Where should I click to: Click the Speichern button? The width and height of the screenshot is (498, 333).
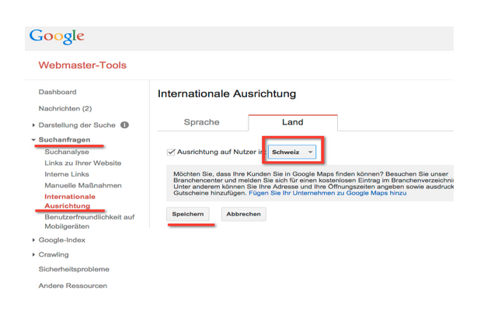tap(188, 214)
